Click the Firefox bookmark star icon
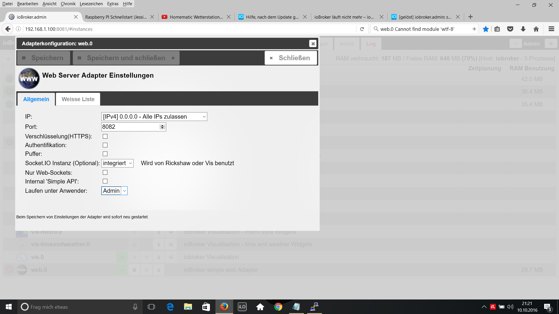 pos(485,29)
